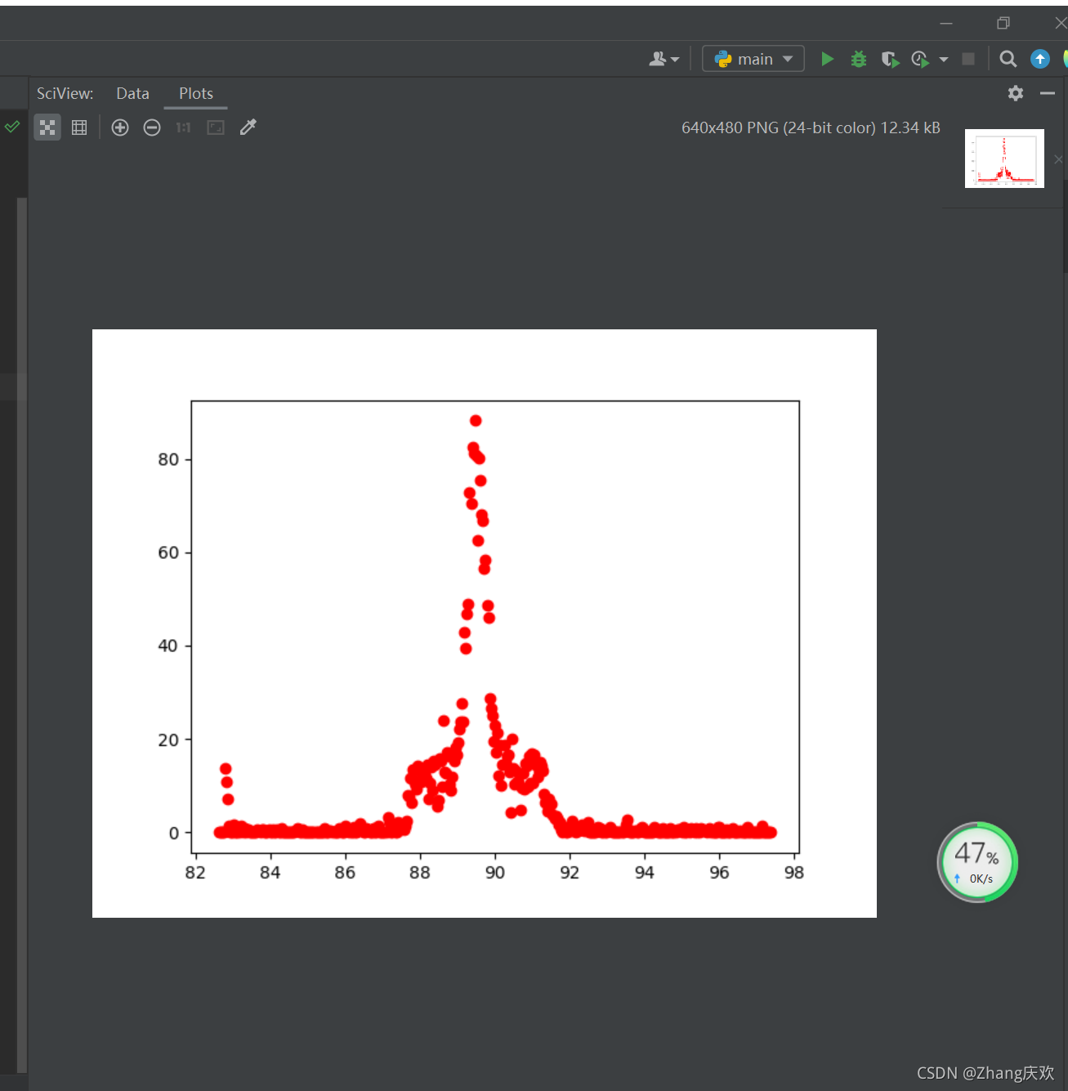
Task: Zoom out of the plot
Action: (x=151, y=127)
